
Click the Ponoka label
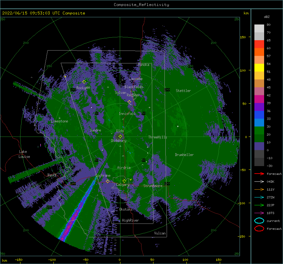[143, 65]
